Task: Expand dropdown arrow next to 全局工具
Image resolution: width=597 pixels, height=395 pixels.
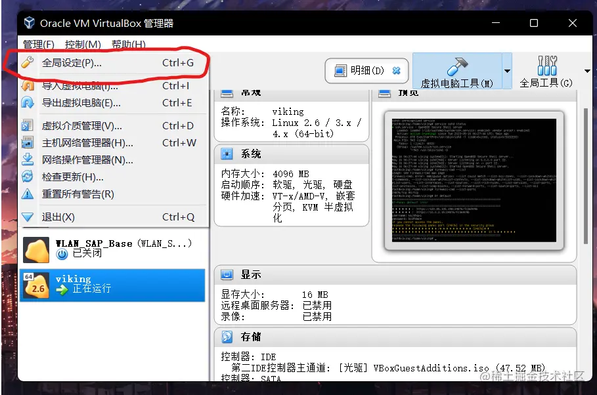Action: pyautogui.click(x=587, y=71)
